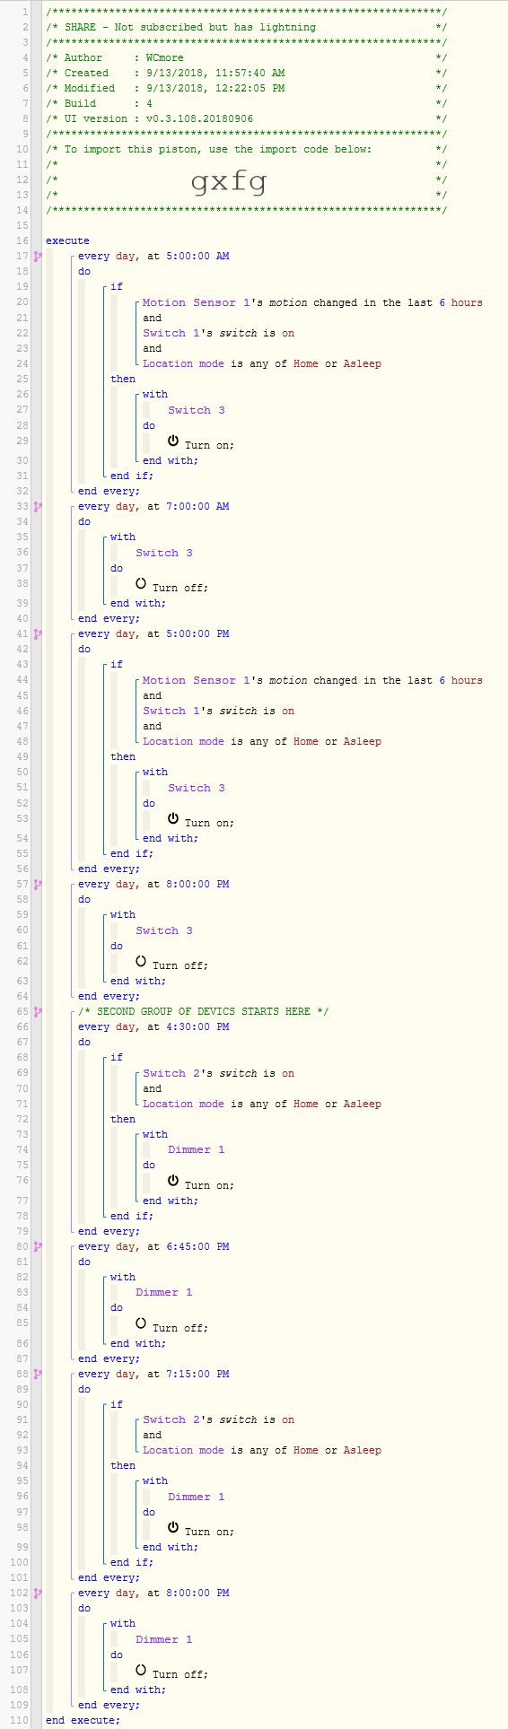Click the gxfg import code

pyautogui.click(x=229, y=182)
